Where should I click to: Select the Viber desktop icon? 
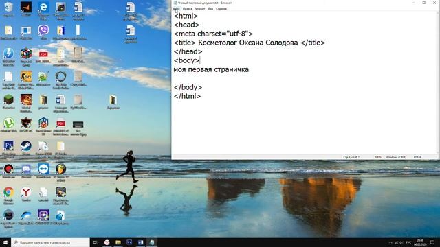tap(43, 32)
